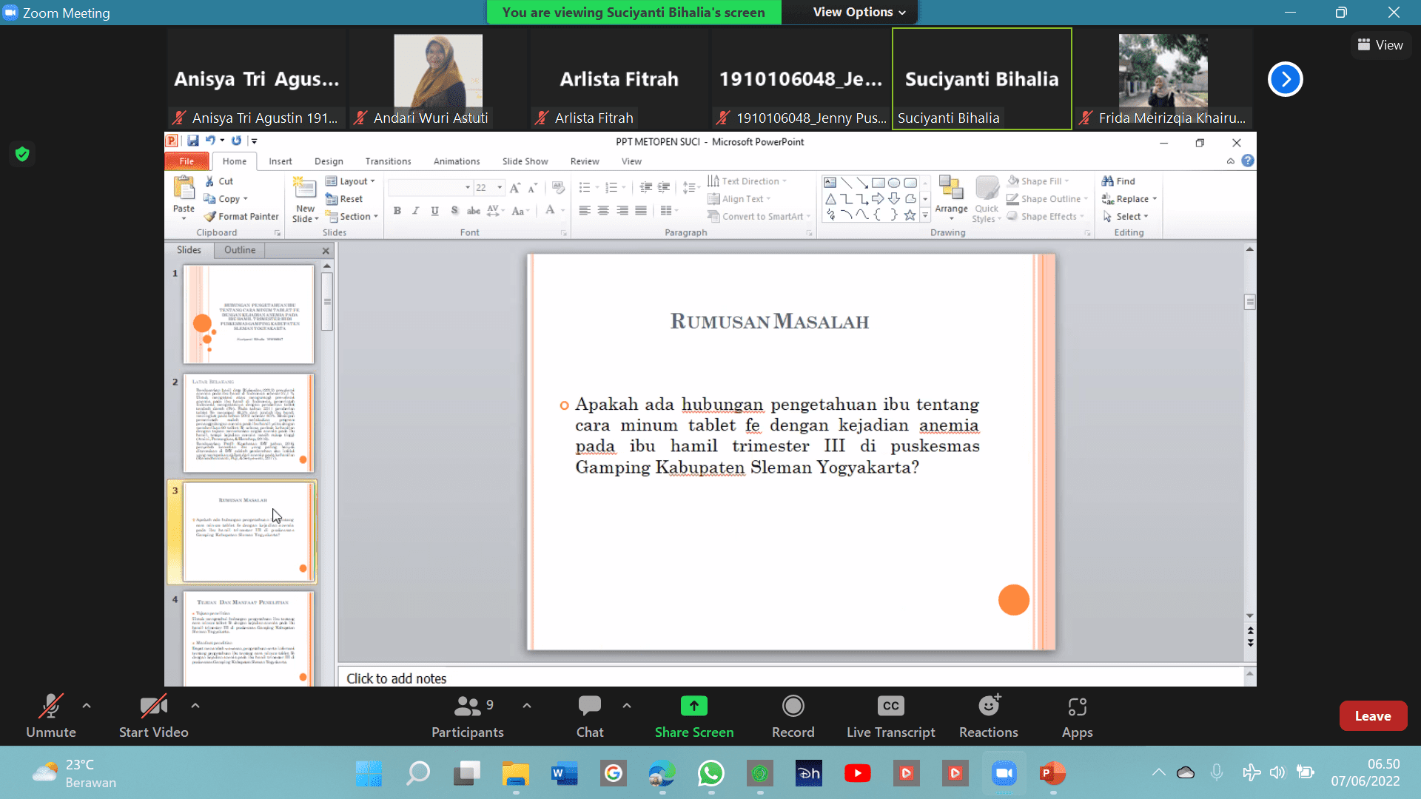
Task: Click the Paste icon in Clipboard group
Action: pyautogui.click(x=184, y=189)
